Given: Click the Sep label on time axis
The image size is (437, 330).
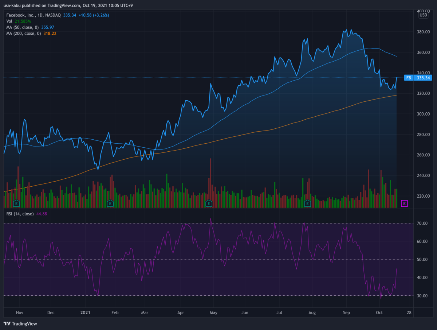Looking at the screenshot, I should point(346,312).
